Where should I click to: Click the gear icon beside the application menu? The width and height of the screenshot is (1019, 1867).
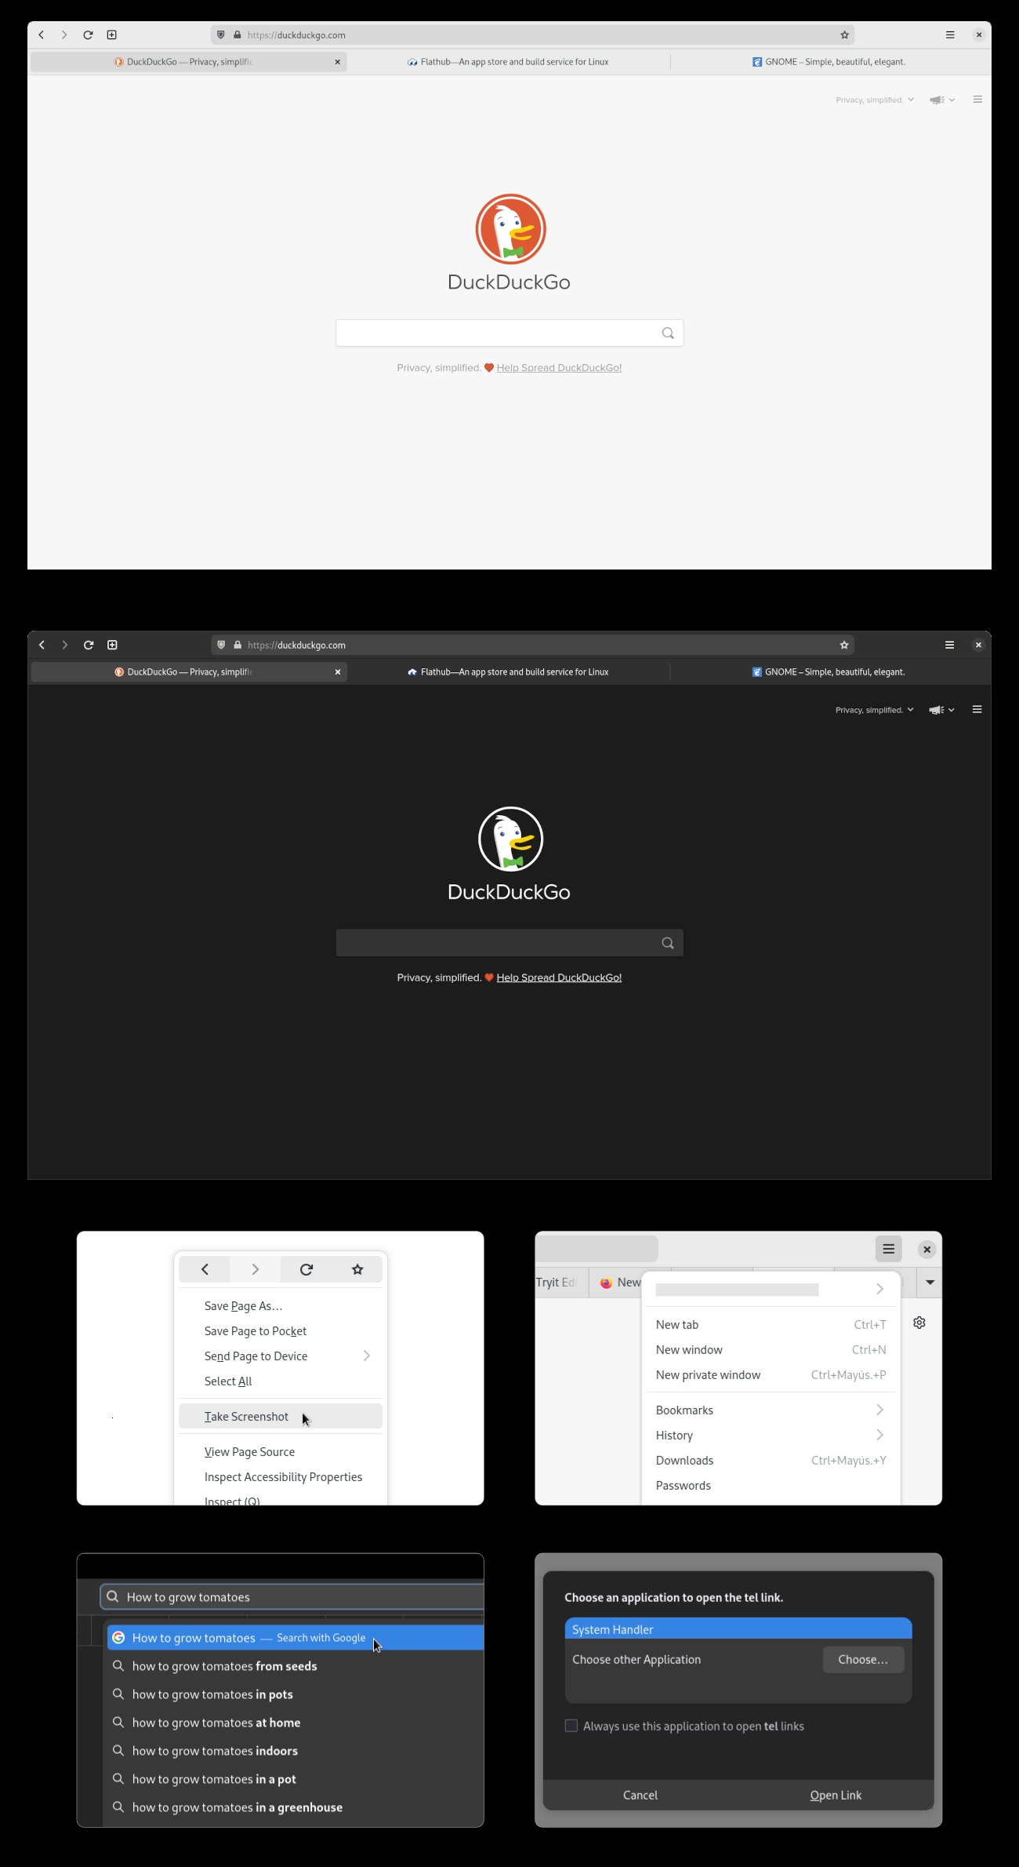tap(919, 1323)
